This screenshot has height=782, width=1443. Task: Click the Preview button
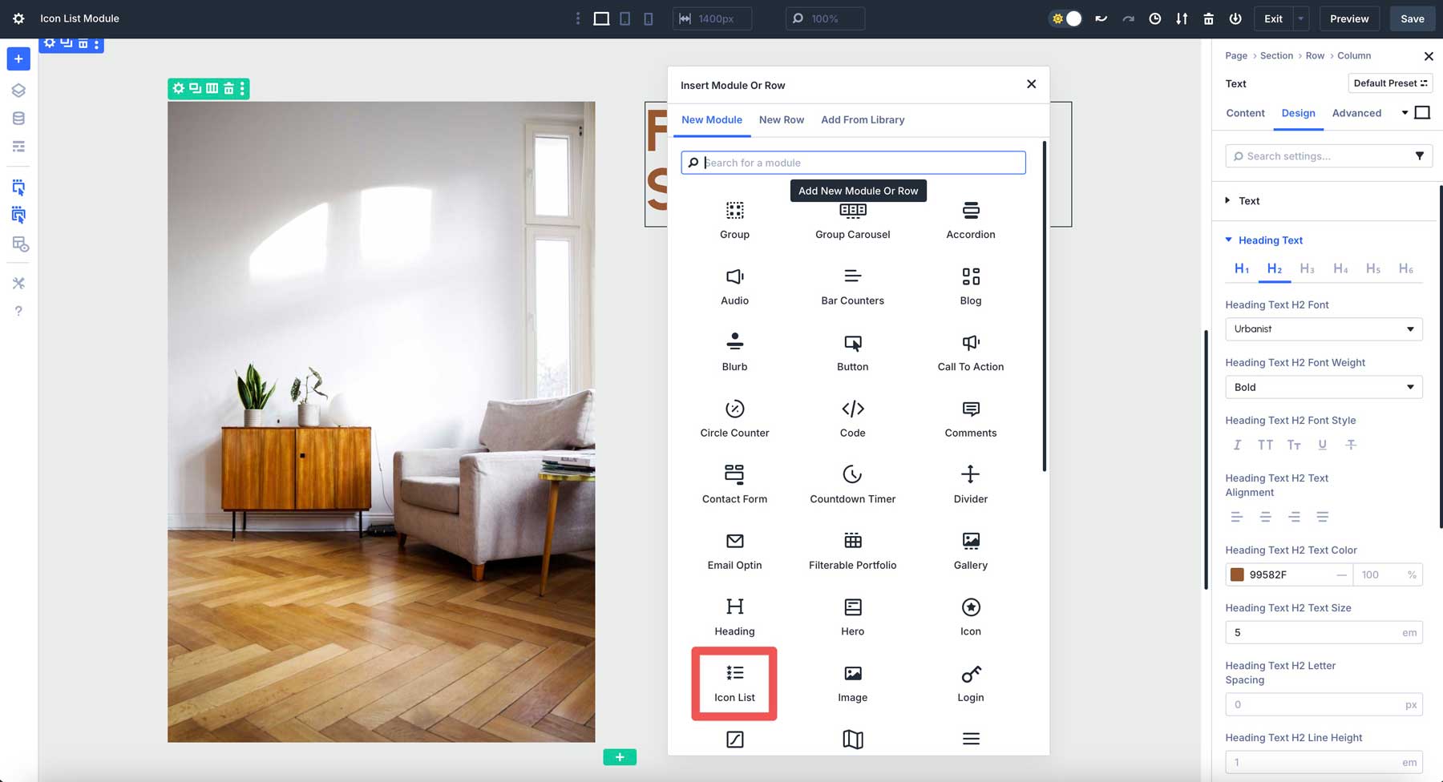coord(1349,18)
